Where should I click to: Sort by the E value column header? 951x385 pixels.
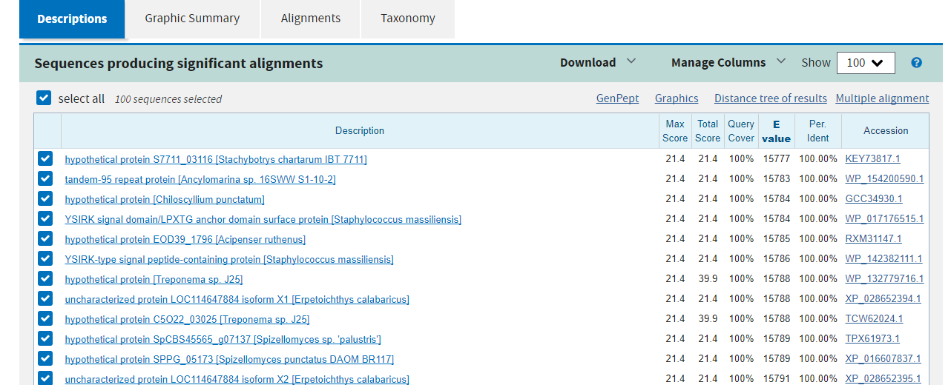pyautogui.click(x=776, y=131)
